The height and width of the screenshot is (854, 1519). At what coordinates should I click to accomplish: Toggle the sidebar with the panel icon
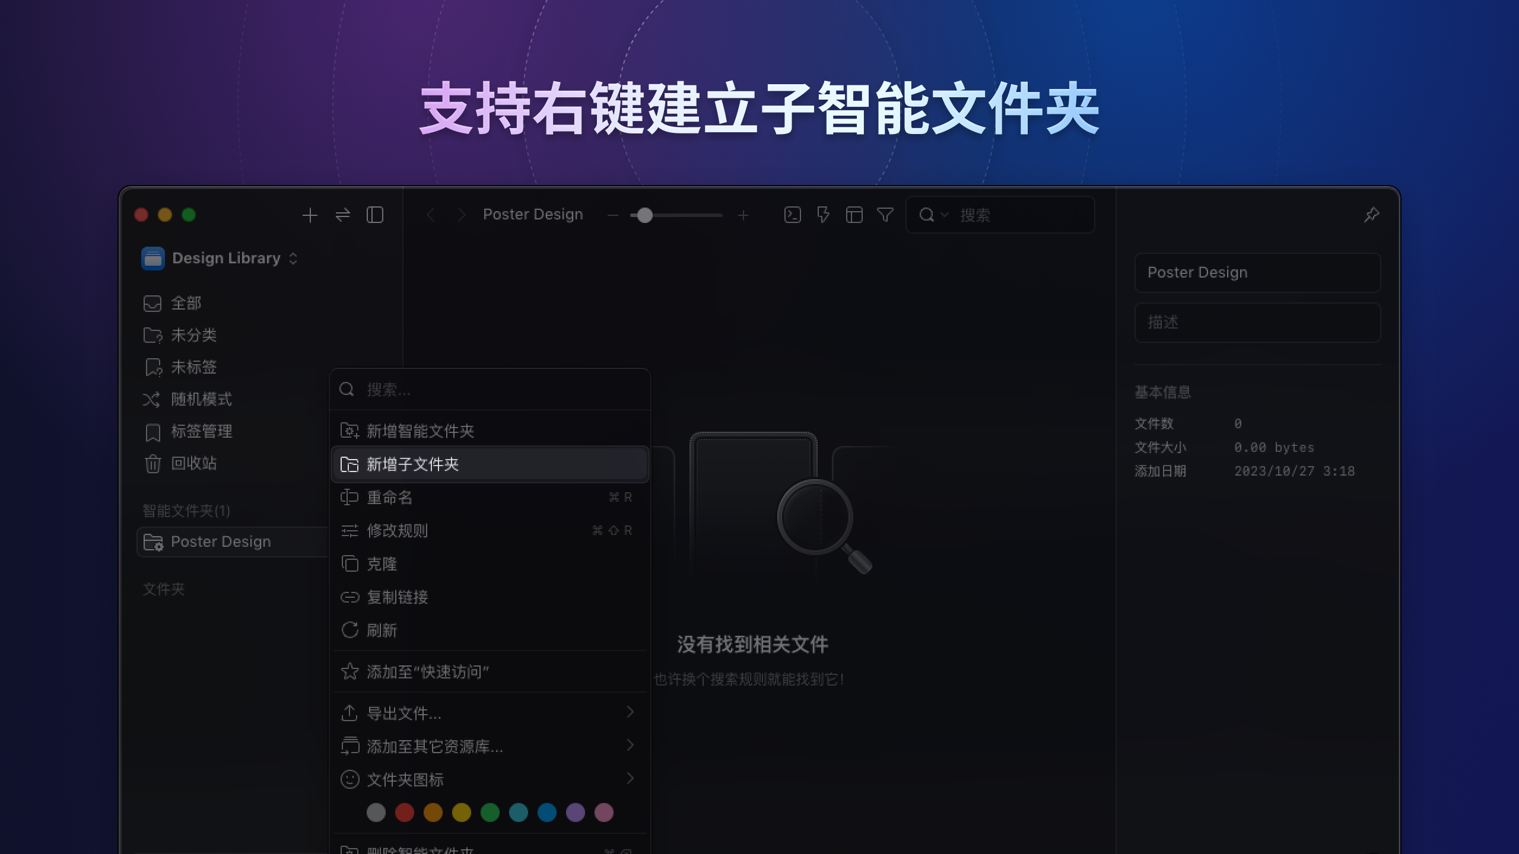pos(376,215)
